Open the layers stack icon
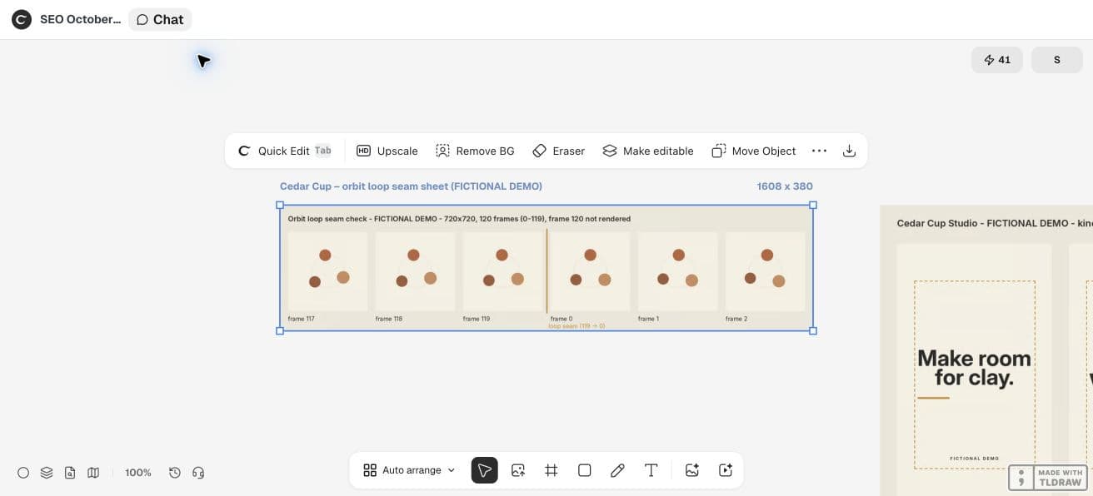Screen dimensions: 1093x496 [47, 473]
